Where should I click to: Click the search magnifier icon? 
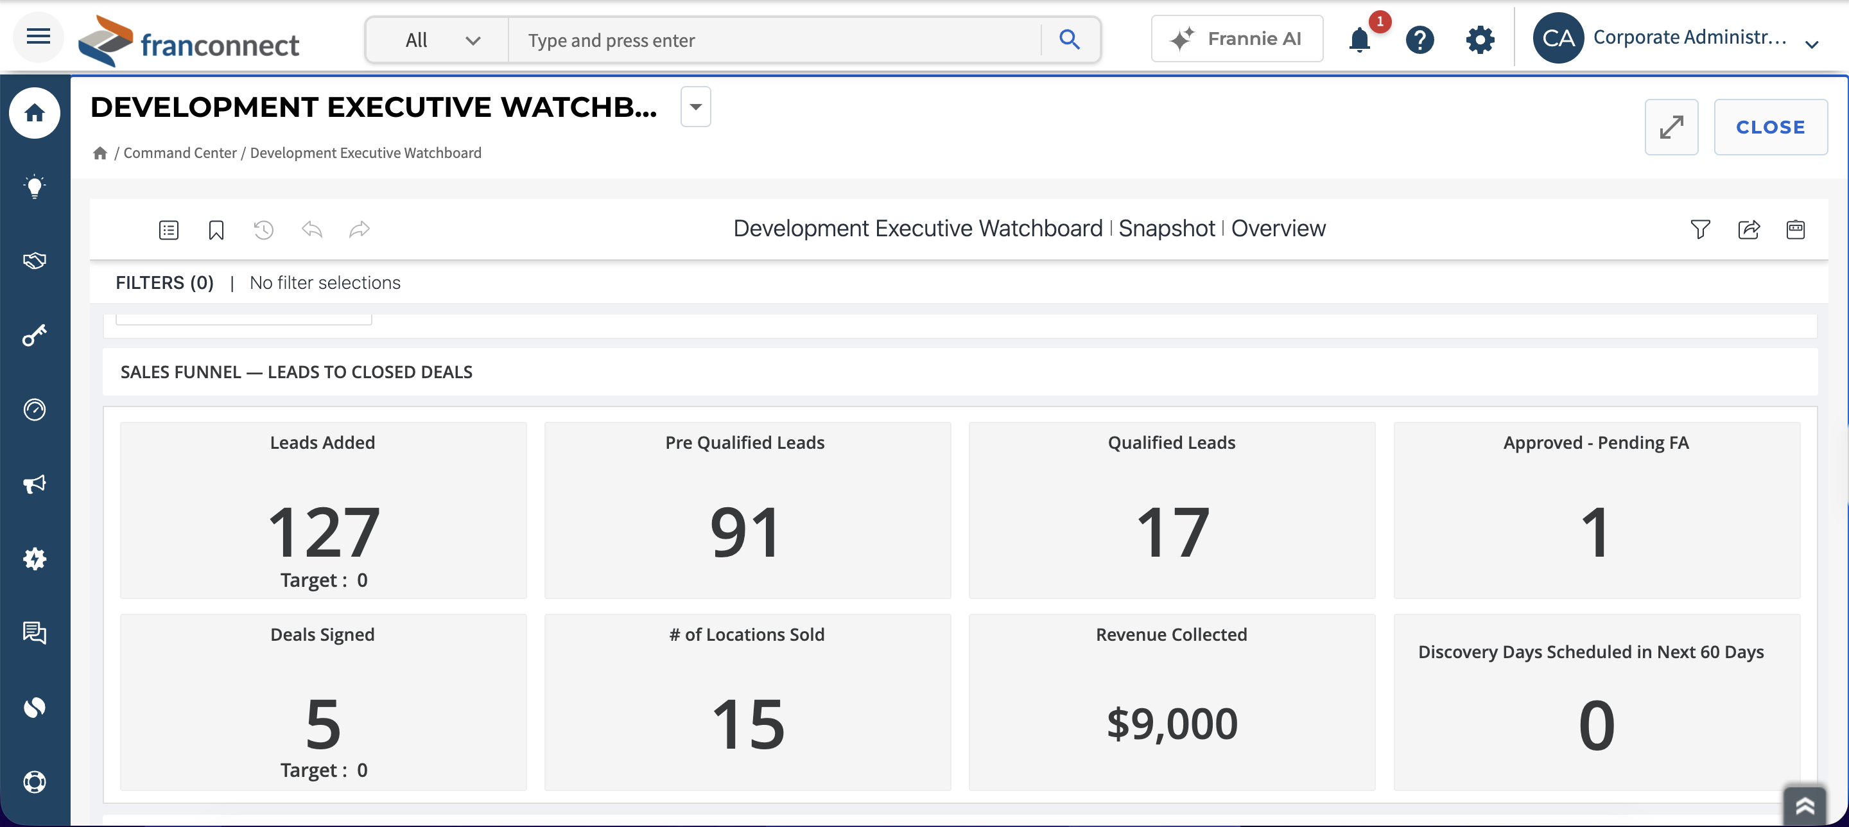tap(1069, 39)
